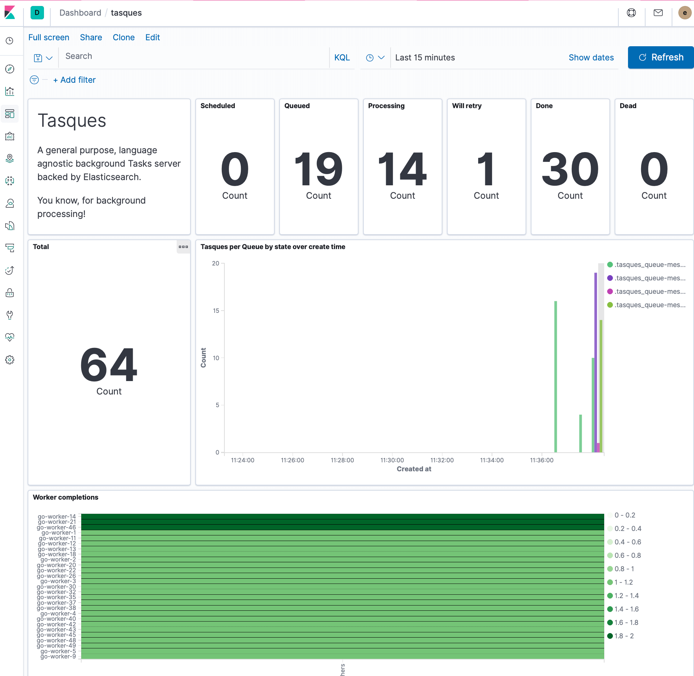Open Dashboard icon in sidebar
The width and height of the screenshot is (694, 676).
click(10, 114)
